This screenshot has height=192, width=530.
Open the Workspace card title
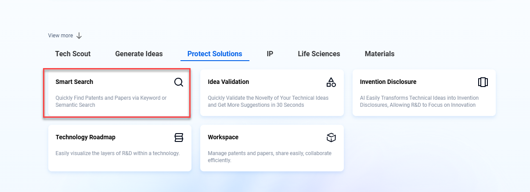click(223, 137)
